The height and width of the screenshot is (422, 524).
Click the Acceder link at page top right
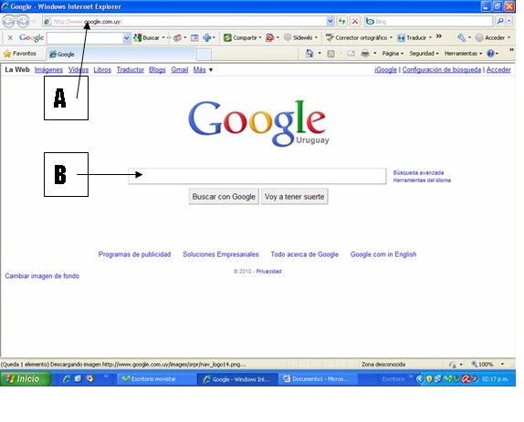[498, 69]
